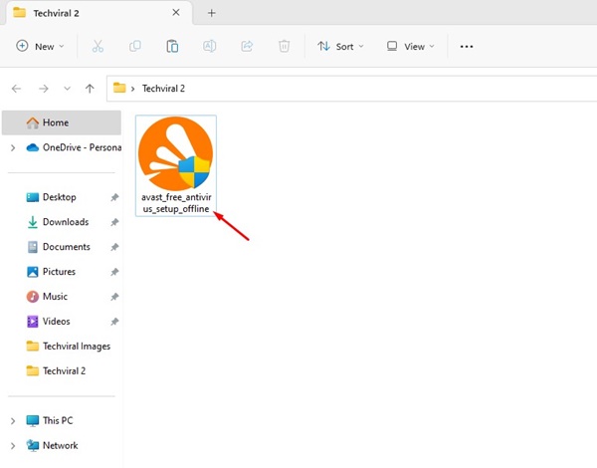This screenshot has height=468, width=597.
Task: Click the Copy icon in toolbar
Action: (135, 47)
